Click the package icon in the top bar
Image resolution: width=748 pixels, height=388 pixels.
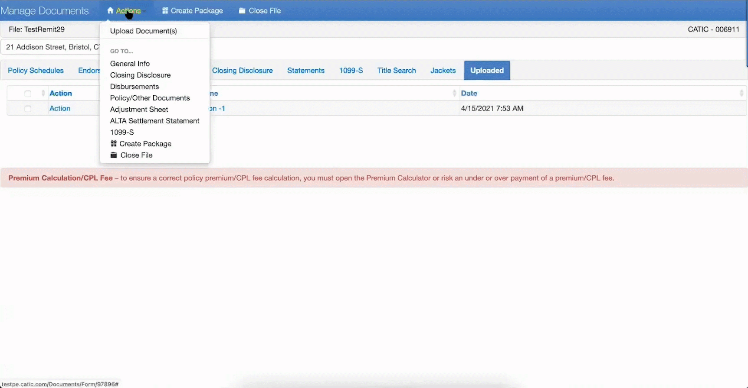165,10
